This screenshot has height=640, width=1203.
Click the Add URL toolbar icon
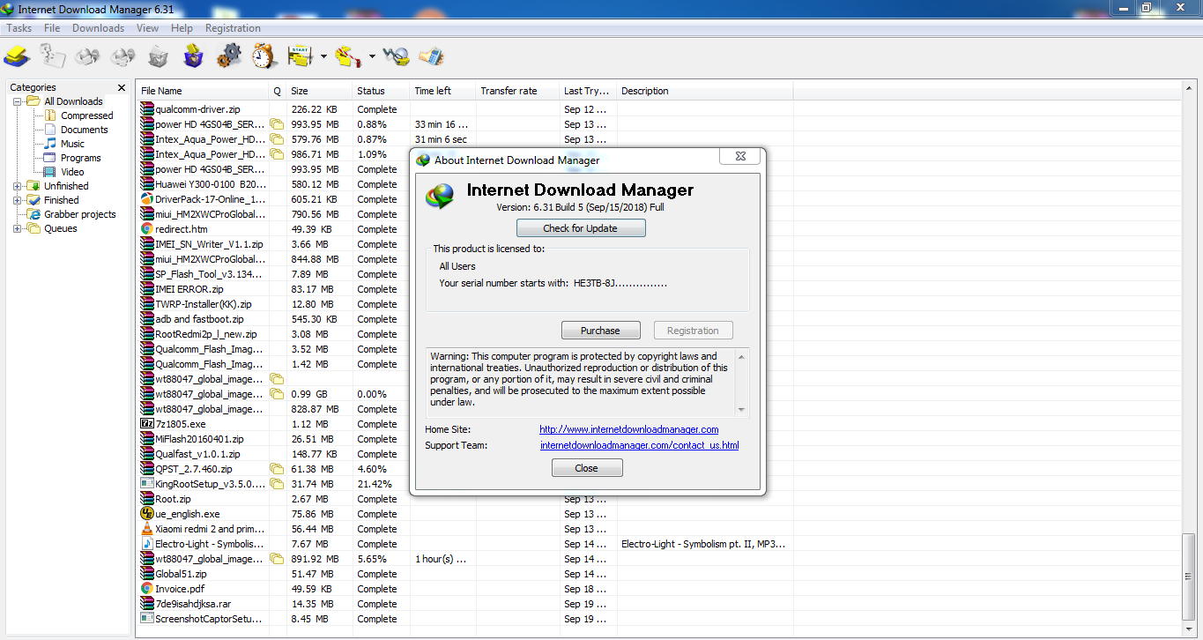[17, 56]
